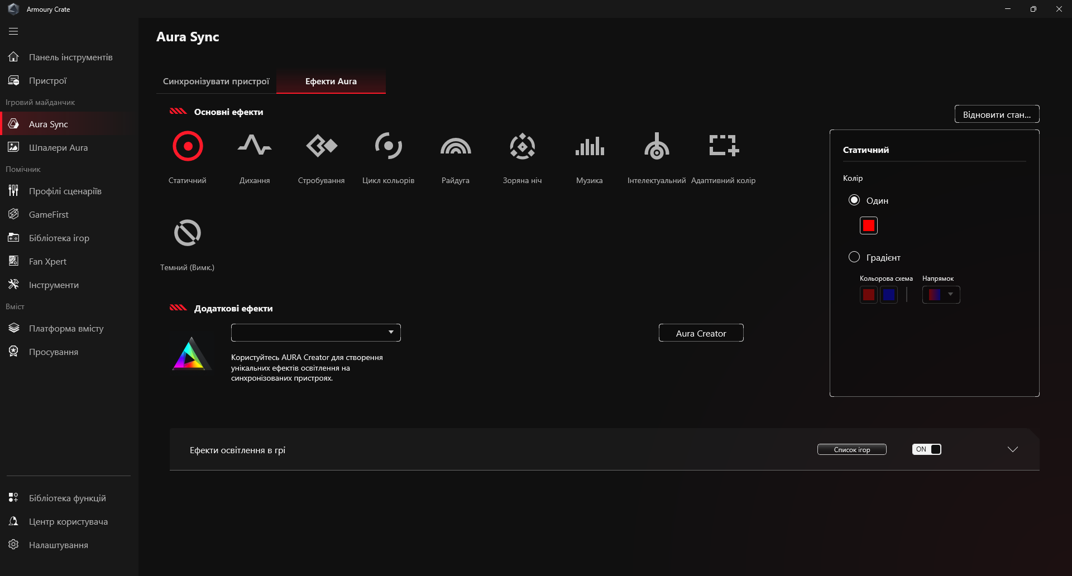Choose the Дихання breathing effect icon
Screen dimensions: 1072x576
(x=255, y=145)
